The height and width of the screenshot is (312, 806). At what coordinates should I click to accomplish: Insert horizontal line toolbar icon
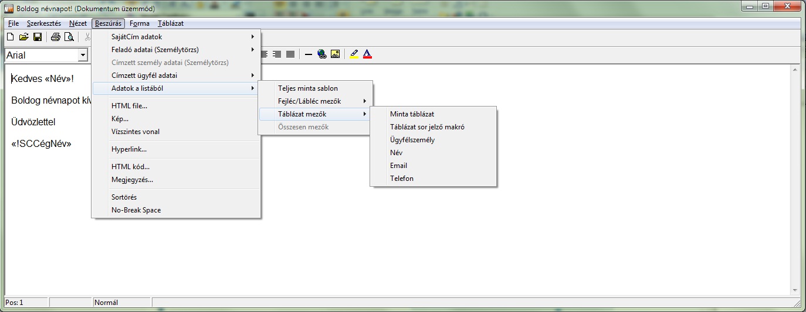click(x=309, y=54)
